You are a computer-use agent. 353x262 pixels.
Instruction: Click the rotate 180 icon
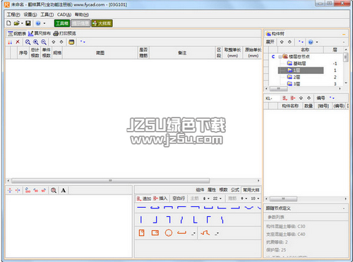point(28,190)
